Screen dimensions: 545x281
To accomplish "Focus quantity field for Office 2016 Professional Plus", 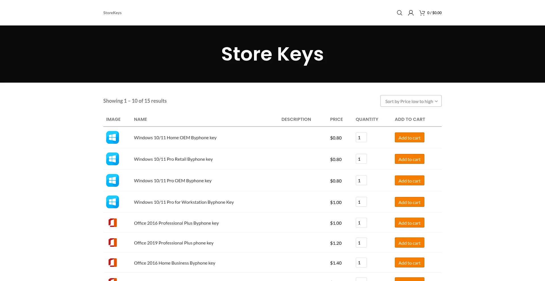I will (x=361, y=223).
